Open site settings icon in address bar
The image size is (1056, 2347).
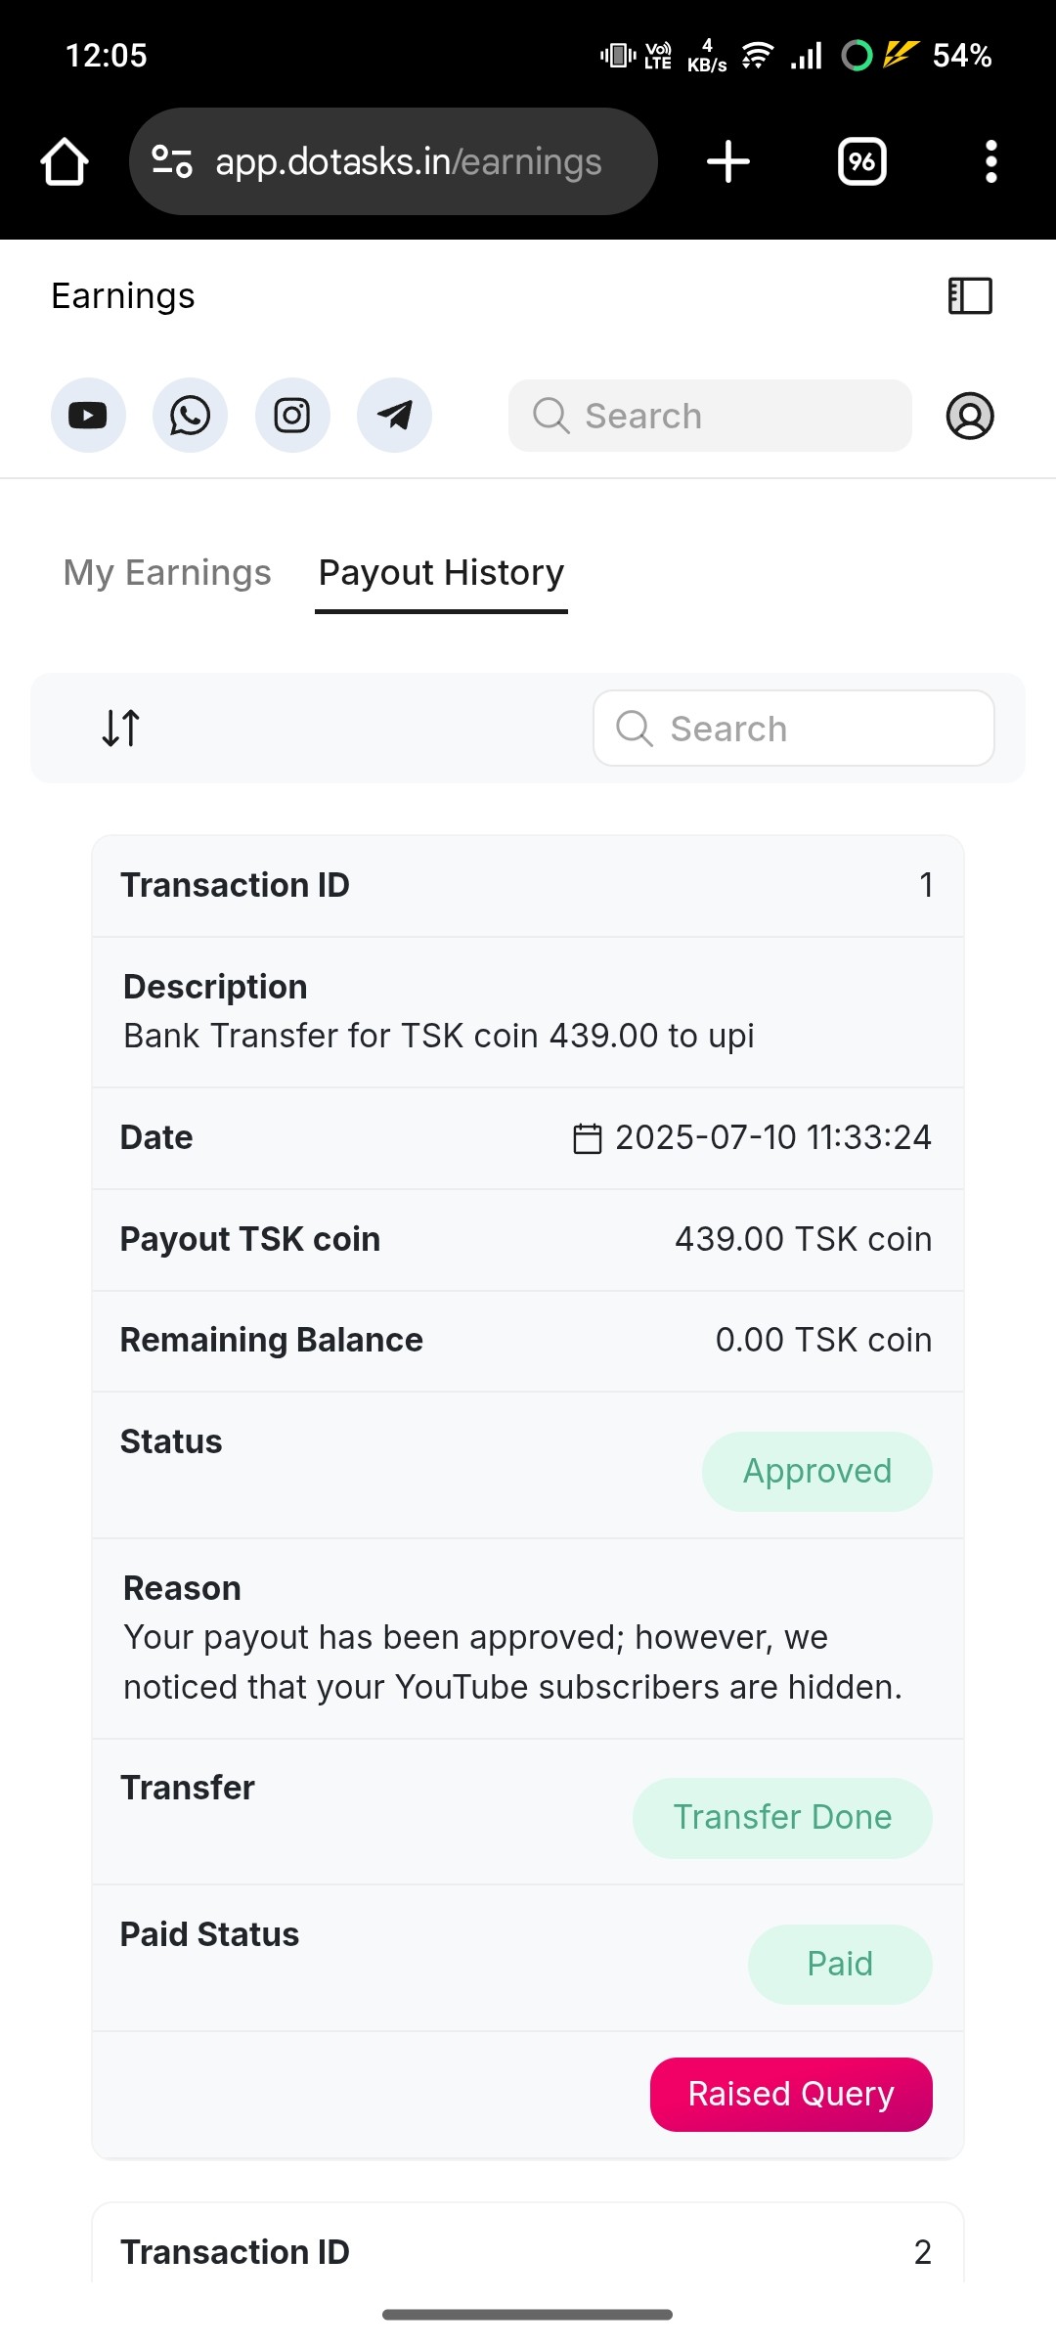(x=172, y=161)
